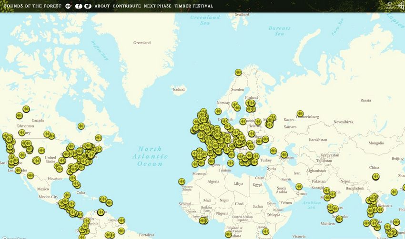Click the Russia map label

pyautogui.click(x=366, y=100)
